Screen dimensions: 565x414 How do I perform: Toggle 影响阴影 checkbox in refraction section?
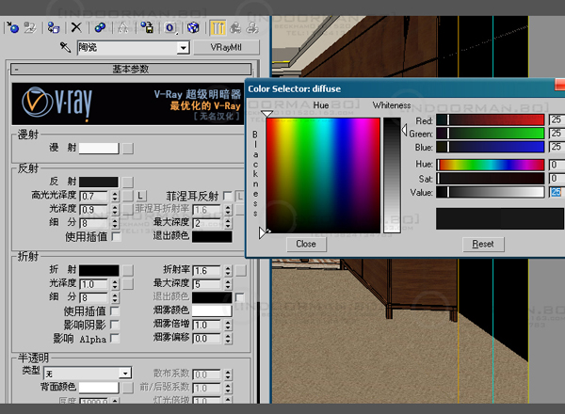tap(115, 325)
